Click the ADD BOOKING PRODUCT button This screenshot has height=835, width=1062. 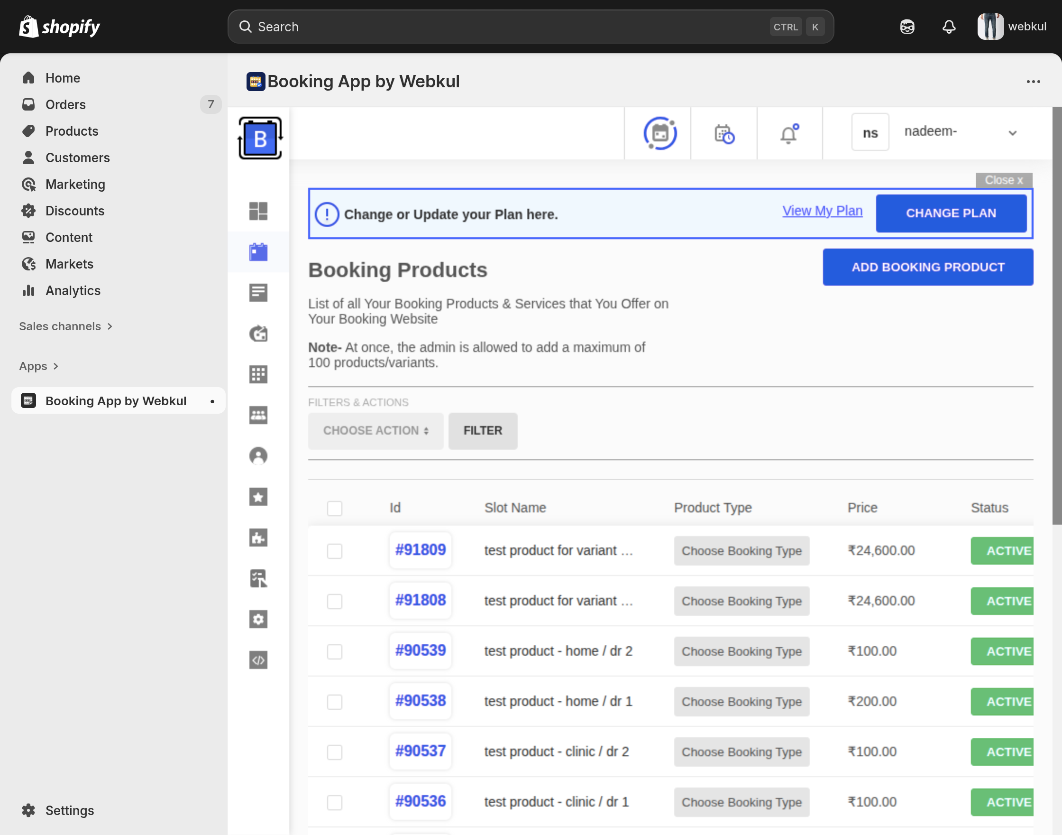pyautogui.click(x=927, y=267)
